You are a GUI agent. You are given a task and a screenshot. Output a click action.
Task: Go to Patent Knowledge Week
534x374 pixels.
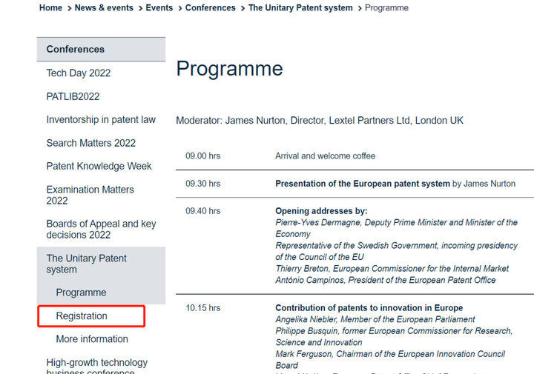99,166
